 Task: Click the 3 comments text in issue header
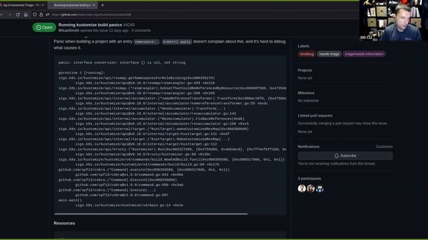point(141,31)
